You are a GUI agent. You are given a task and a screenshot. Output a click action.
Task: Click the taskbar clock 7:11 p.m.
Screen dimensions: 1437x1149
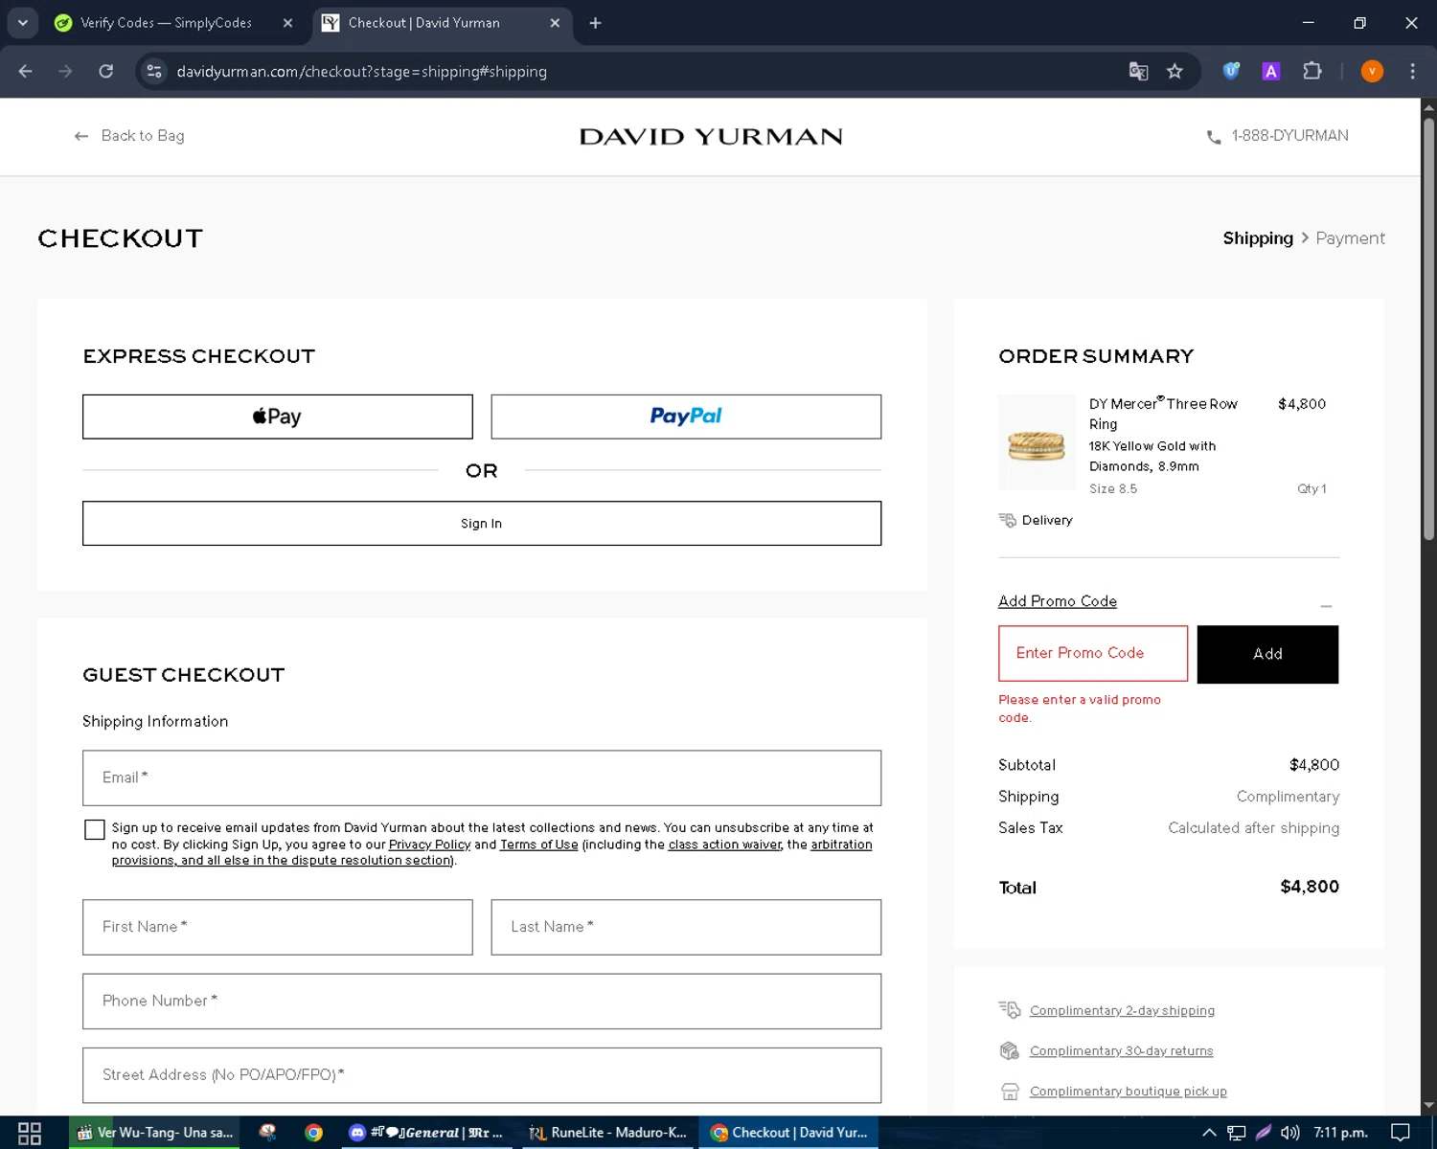tap(1340, 1133)
